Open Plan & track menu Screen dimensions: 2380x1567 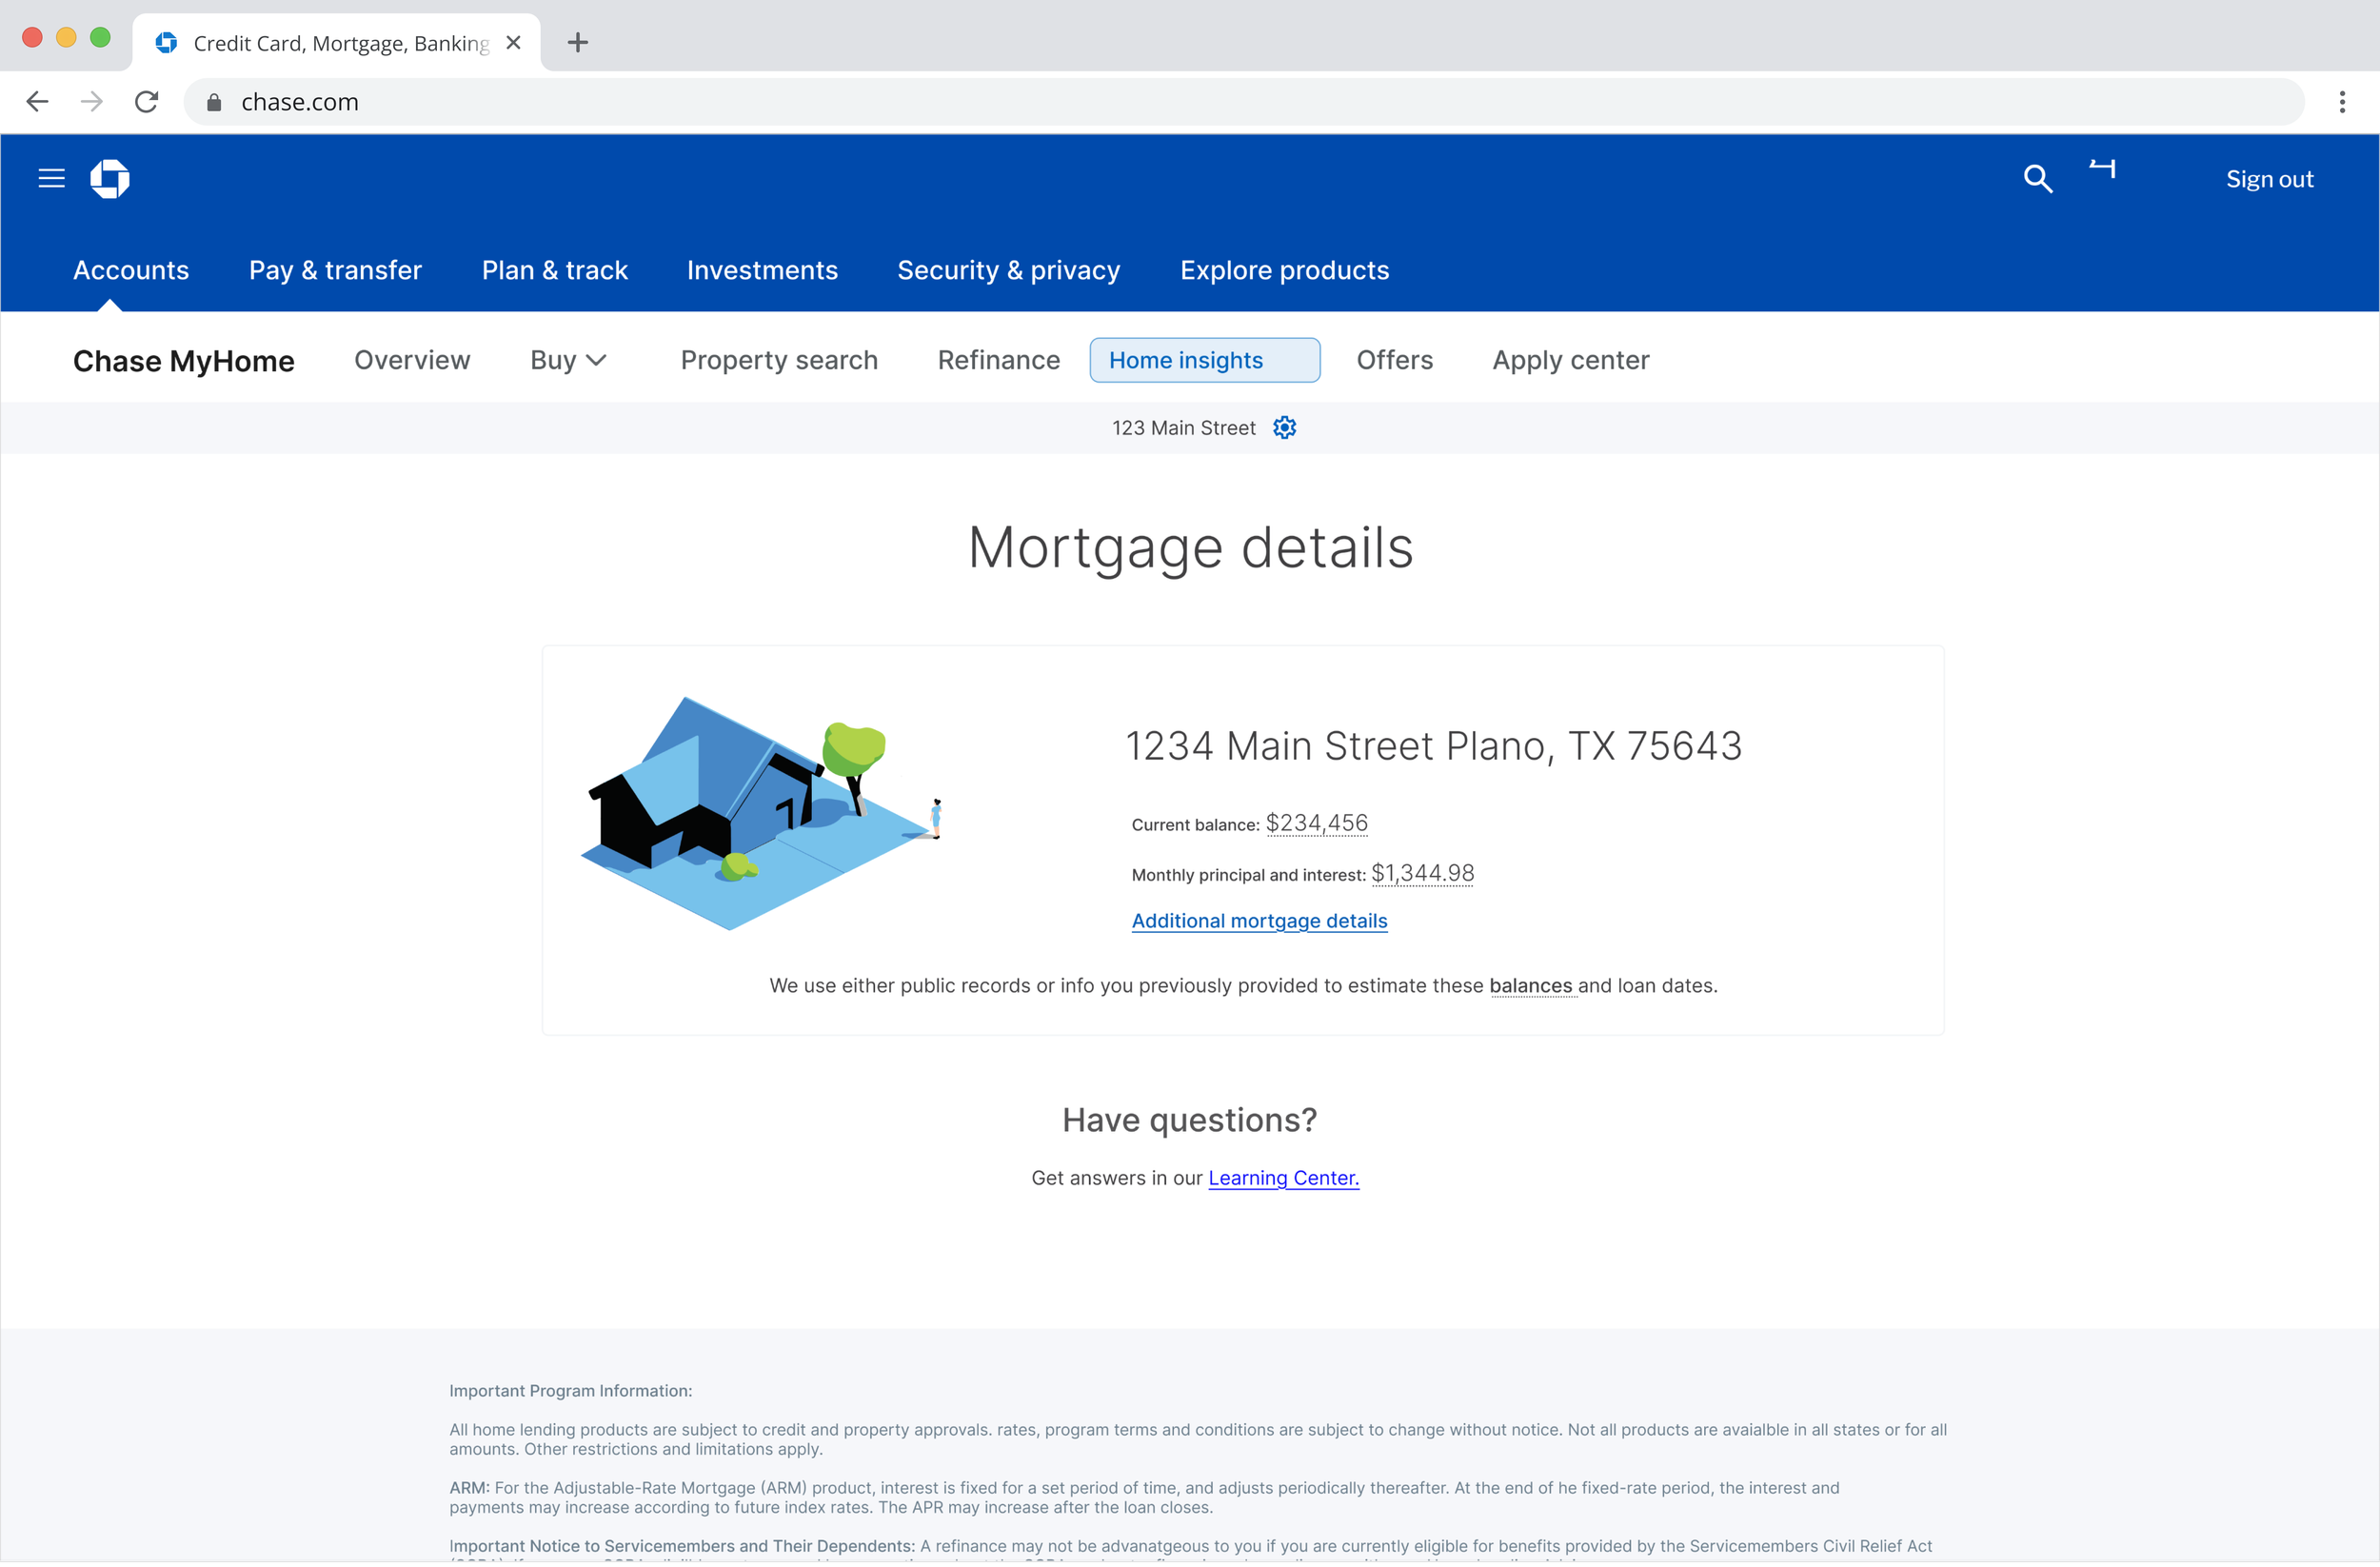click(555, 270)
